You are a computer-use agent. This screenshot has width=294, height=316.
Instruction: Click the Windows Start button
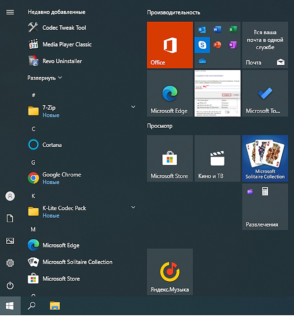pyautogui.click(x=10, y=306)
